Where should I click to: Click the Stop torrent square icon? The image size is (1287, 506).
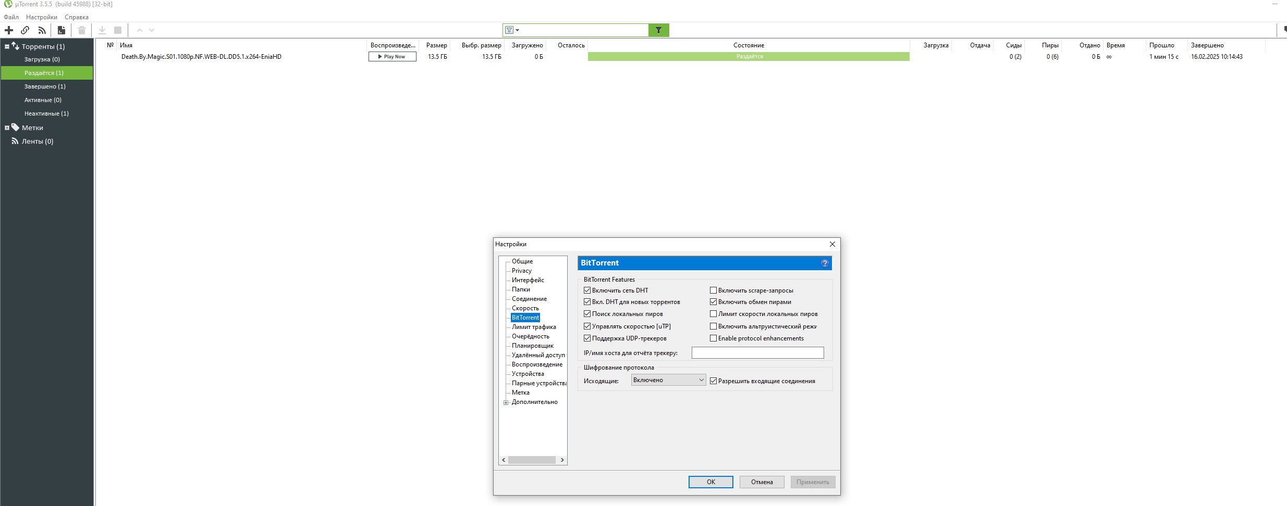(x=118, y=30)
